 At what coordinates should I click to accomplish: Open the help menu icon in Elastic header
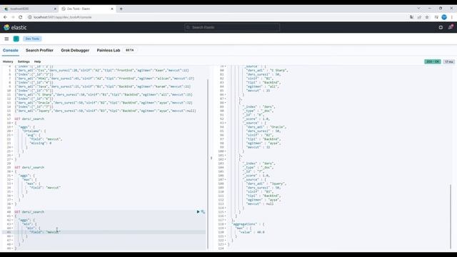click(441, 27)
